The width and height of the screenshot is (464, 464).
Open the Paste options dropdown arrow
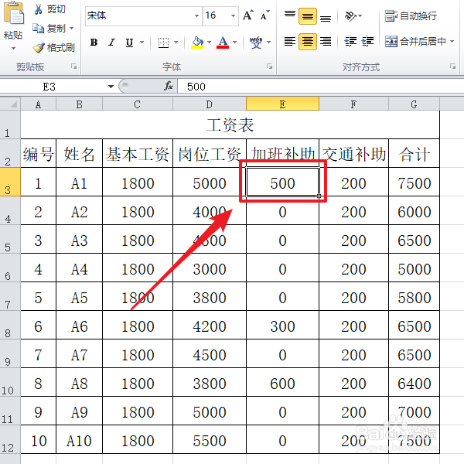pos(13,48)
